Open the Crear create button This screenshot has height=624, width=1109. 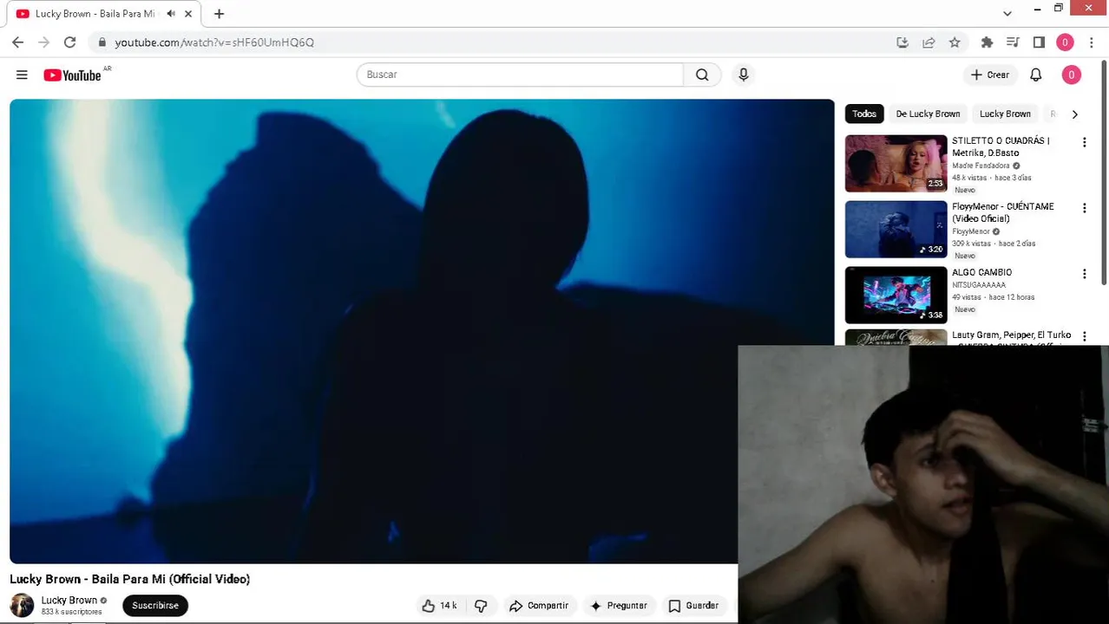[990, 75]
